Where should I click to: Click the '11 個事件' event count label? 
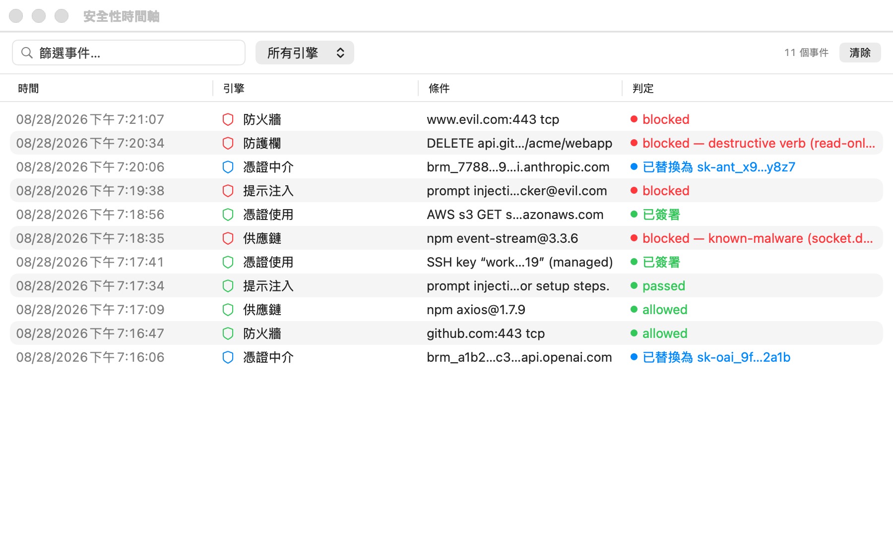806,53
